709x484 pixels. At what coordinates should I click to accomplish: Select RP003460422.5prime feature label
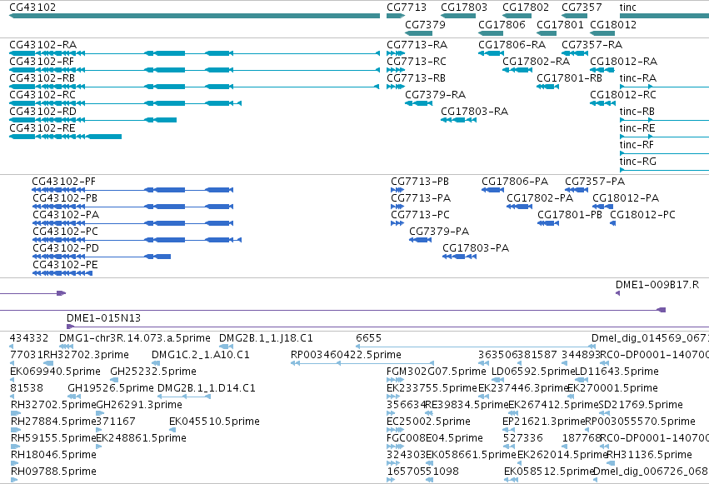[346, 355]
